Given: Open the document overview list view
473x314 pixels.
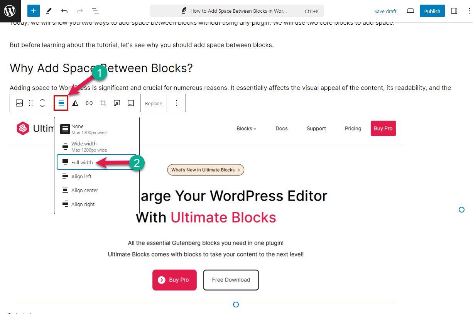Looking at the screenshot, I should click(x=95, y=11).
